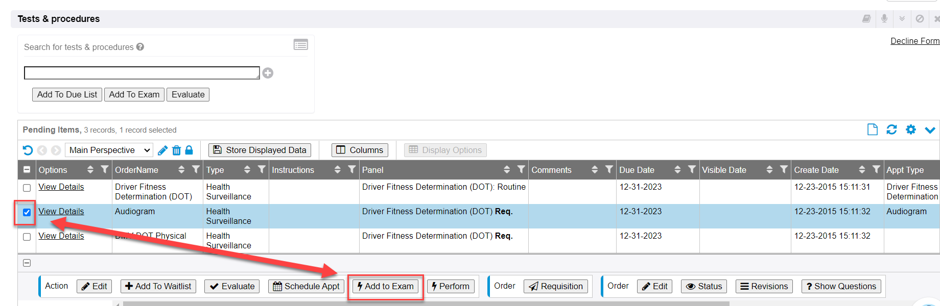
Task: Open the Main Perspective dropdown
Action: click(x=109, y=150)
